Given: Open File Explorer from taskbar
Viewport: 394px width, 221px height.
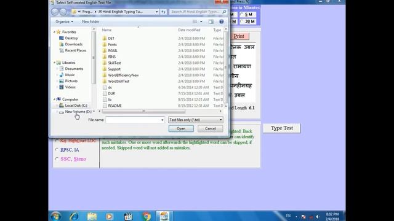Looking at the screenshot, I should 92,216.
